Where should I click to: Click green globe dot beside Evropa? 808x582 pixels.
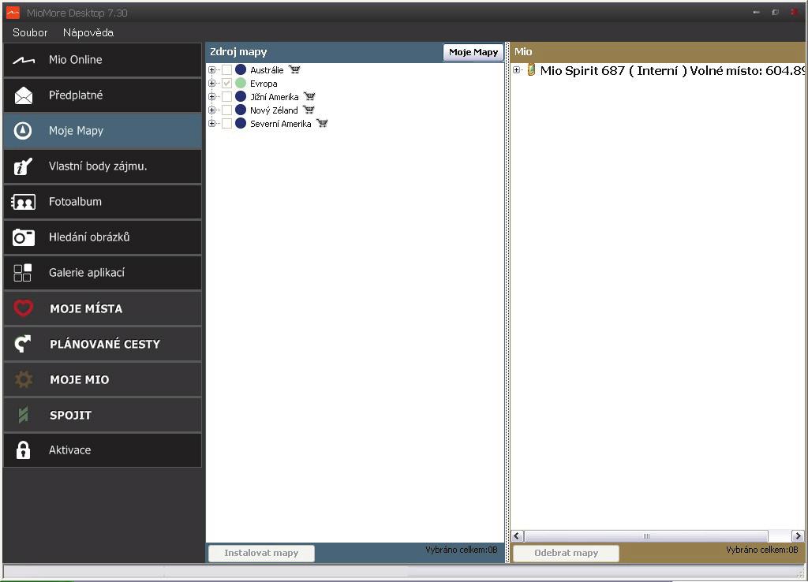[241, 83]
